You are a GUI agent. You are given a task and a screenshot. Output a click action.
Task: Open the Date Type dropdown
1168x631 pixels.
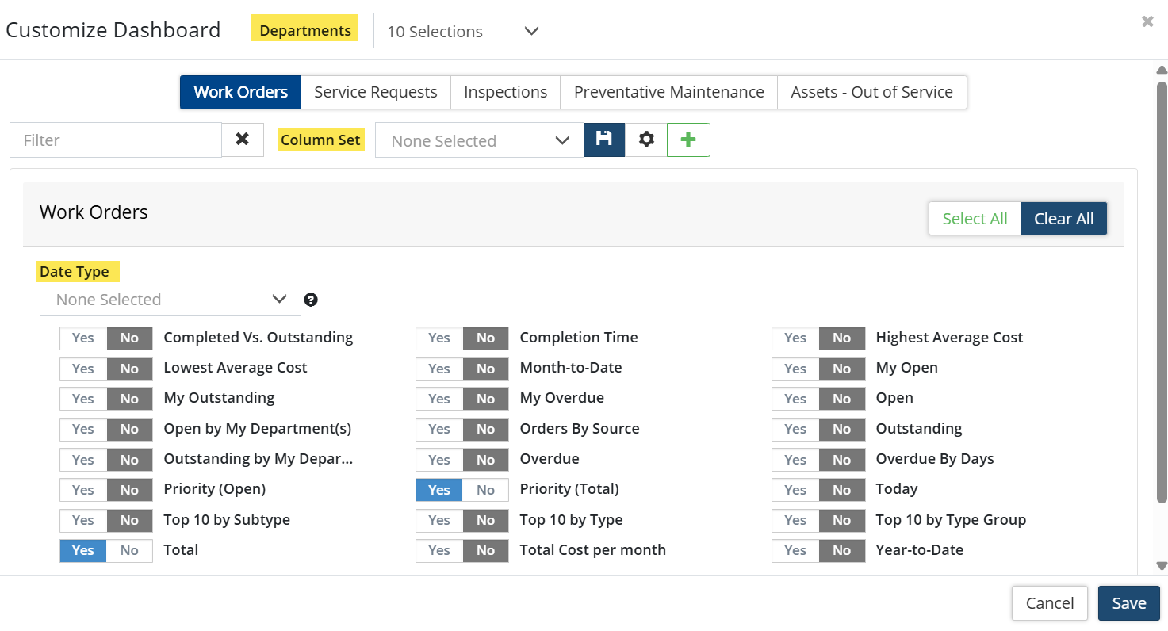(170, 299)
